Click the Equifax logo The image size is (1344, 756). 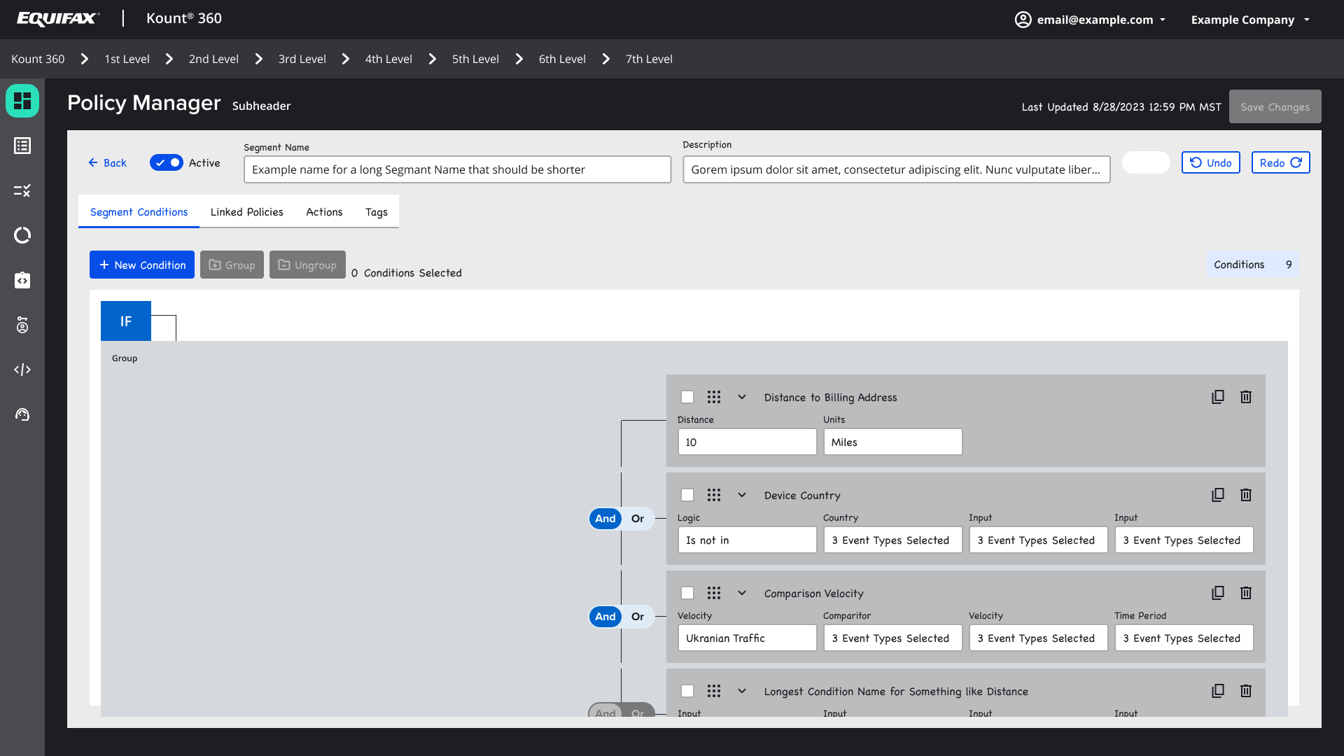point(58,19)
